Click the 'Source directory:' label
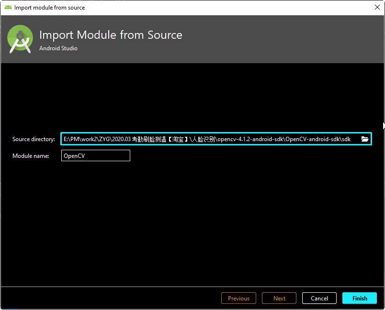Screen dimensions: 385x310 tap(36, 139)
